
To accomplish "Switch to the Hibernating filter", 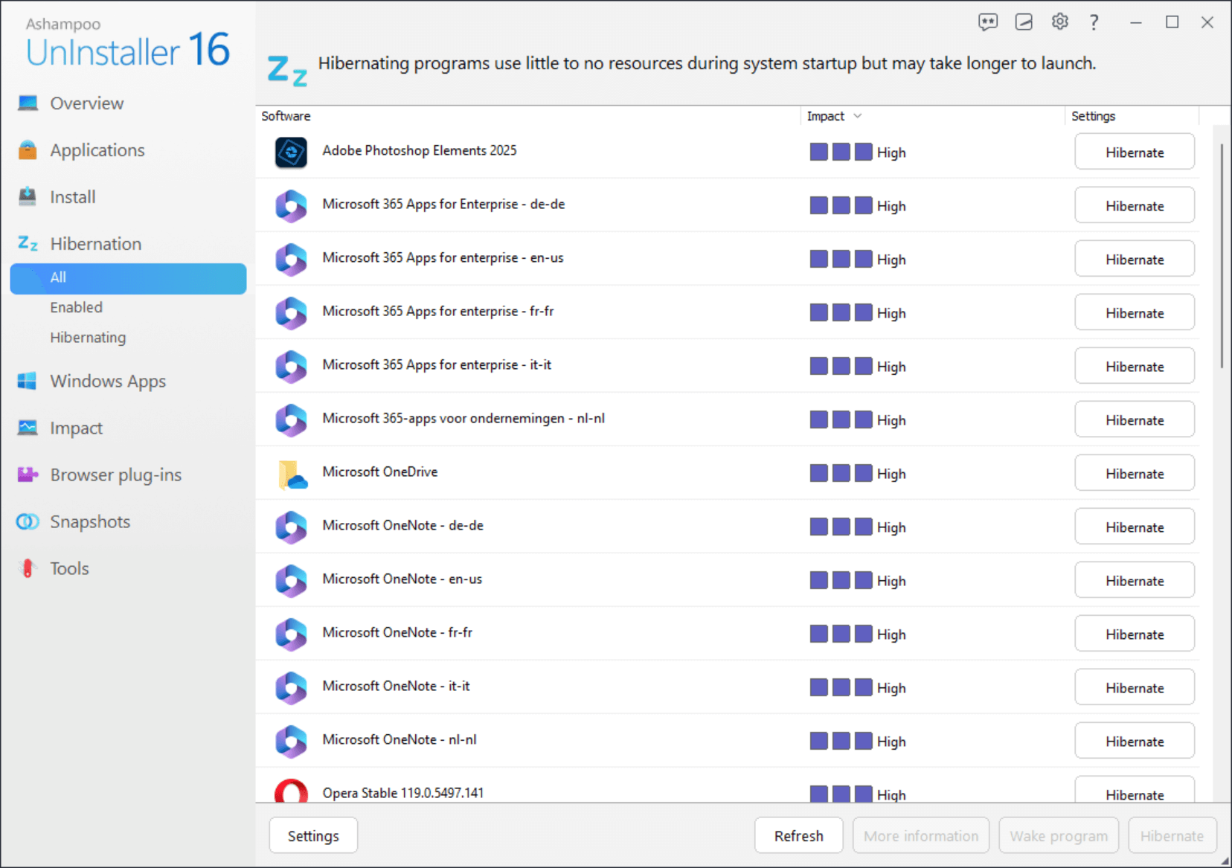I will click(x=88, y=337).
